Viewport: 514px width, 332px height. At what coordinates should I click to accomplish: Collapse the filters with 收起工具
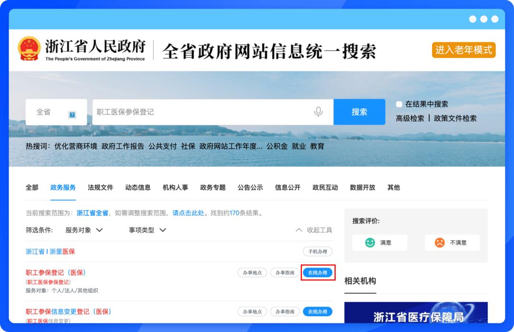[314, 230]
